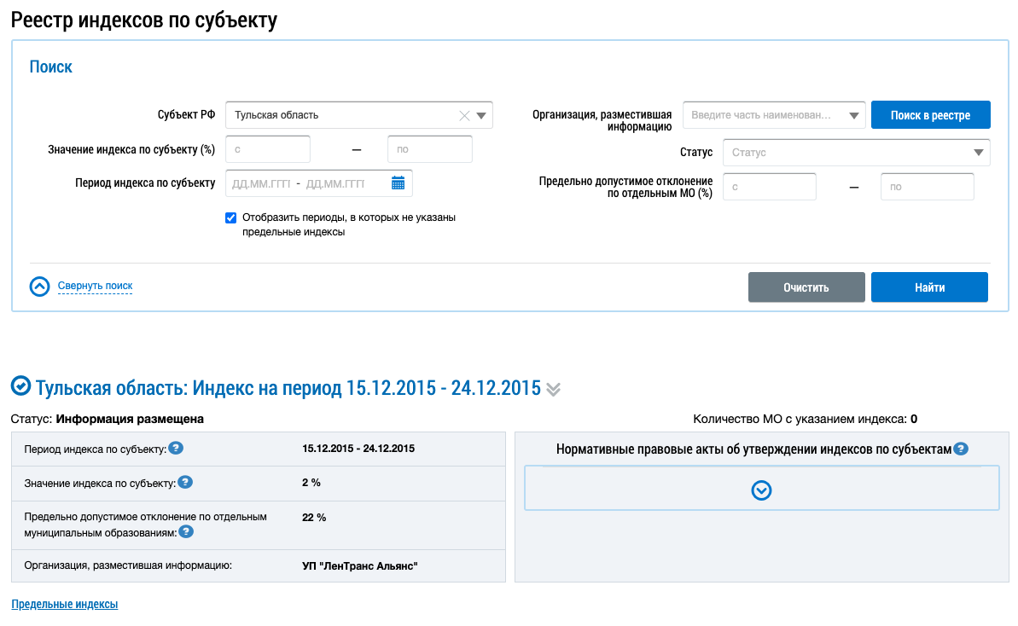Select the '15.12.2015 - 24.12.2015' period value
The width and height of the screenshot is (1018, 626).
click(x=358, y=449)
